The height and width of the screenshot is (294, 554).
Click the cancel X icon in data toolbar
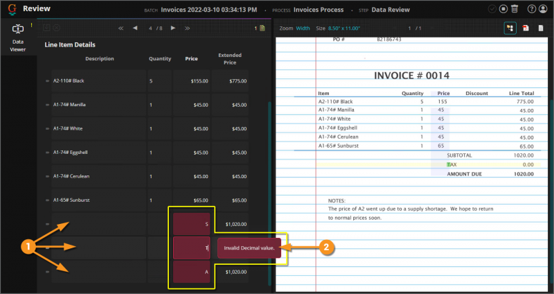tap(57, 28)
